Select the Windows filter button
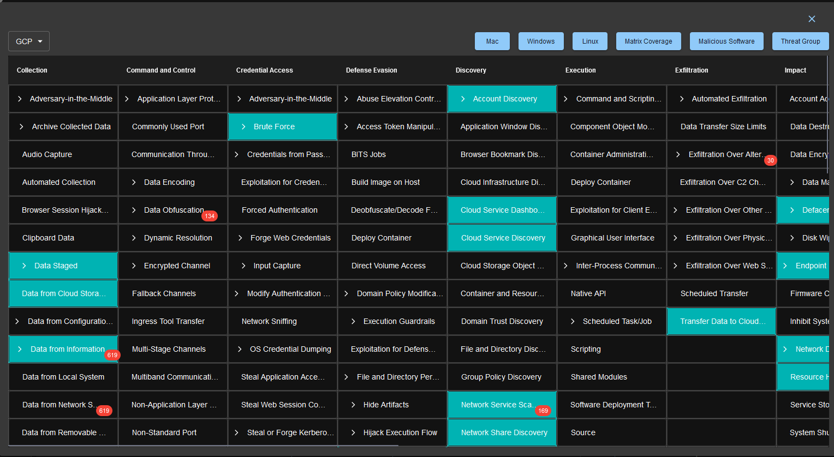This screenshot has width=834, height=457. pyautogui.click(x=540, y=41)
